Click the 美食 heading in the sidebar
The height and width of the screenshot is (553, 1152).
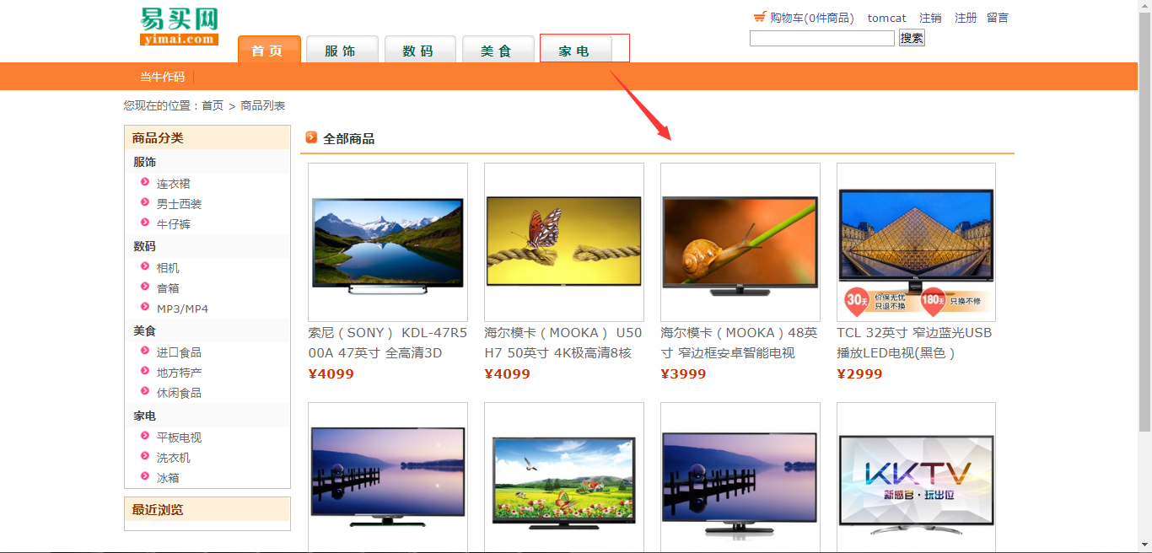point(145,331)
